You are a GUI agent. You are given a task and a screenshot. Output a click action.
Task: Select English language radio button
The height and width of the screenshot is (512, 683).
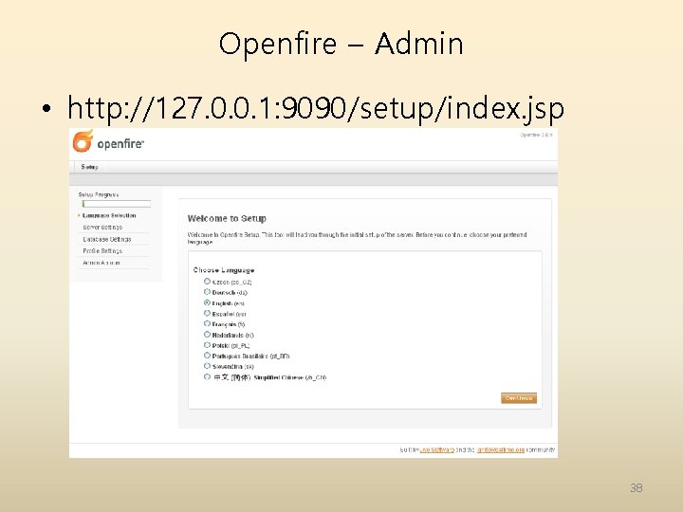point(208,302)
